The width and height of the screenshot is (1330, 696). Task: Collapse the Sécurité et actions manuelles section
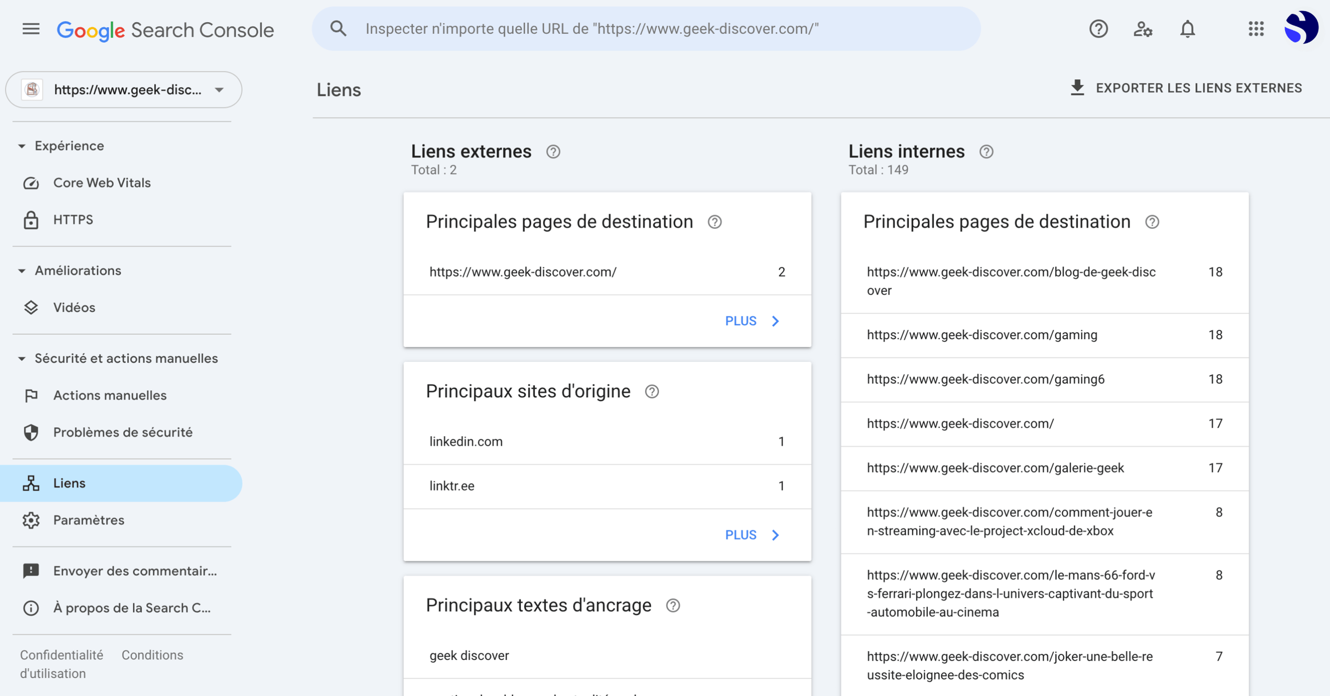[x=21, y=358]
